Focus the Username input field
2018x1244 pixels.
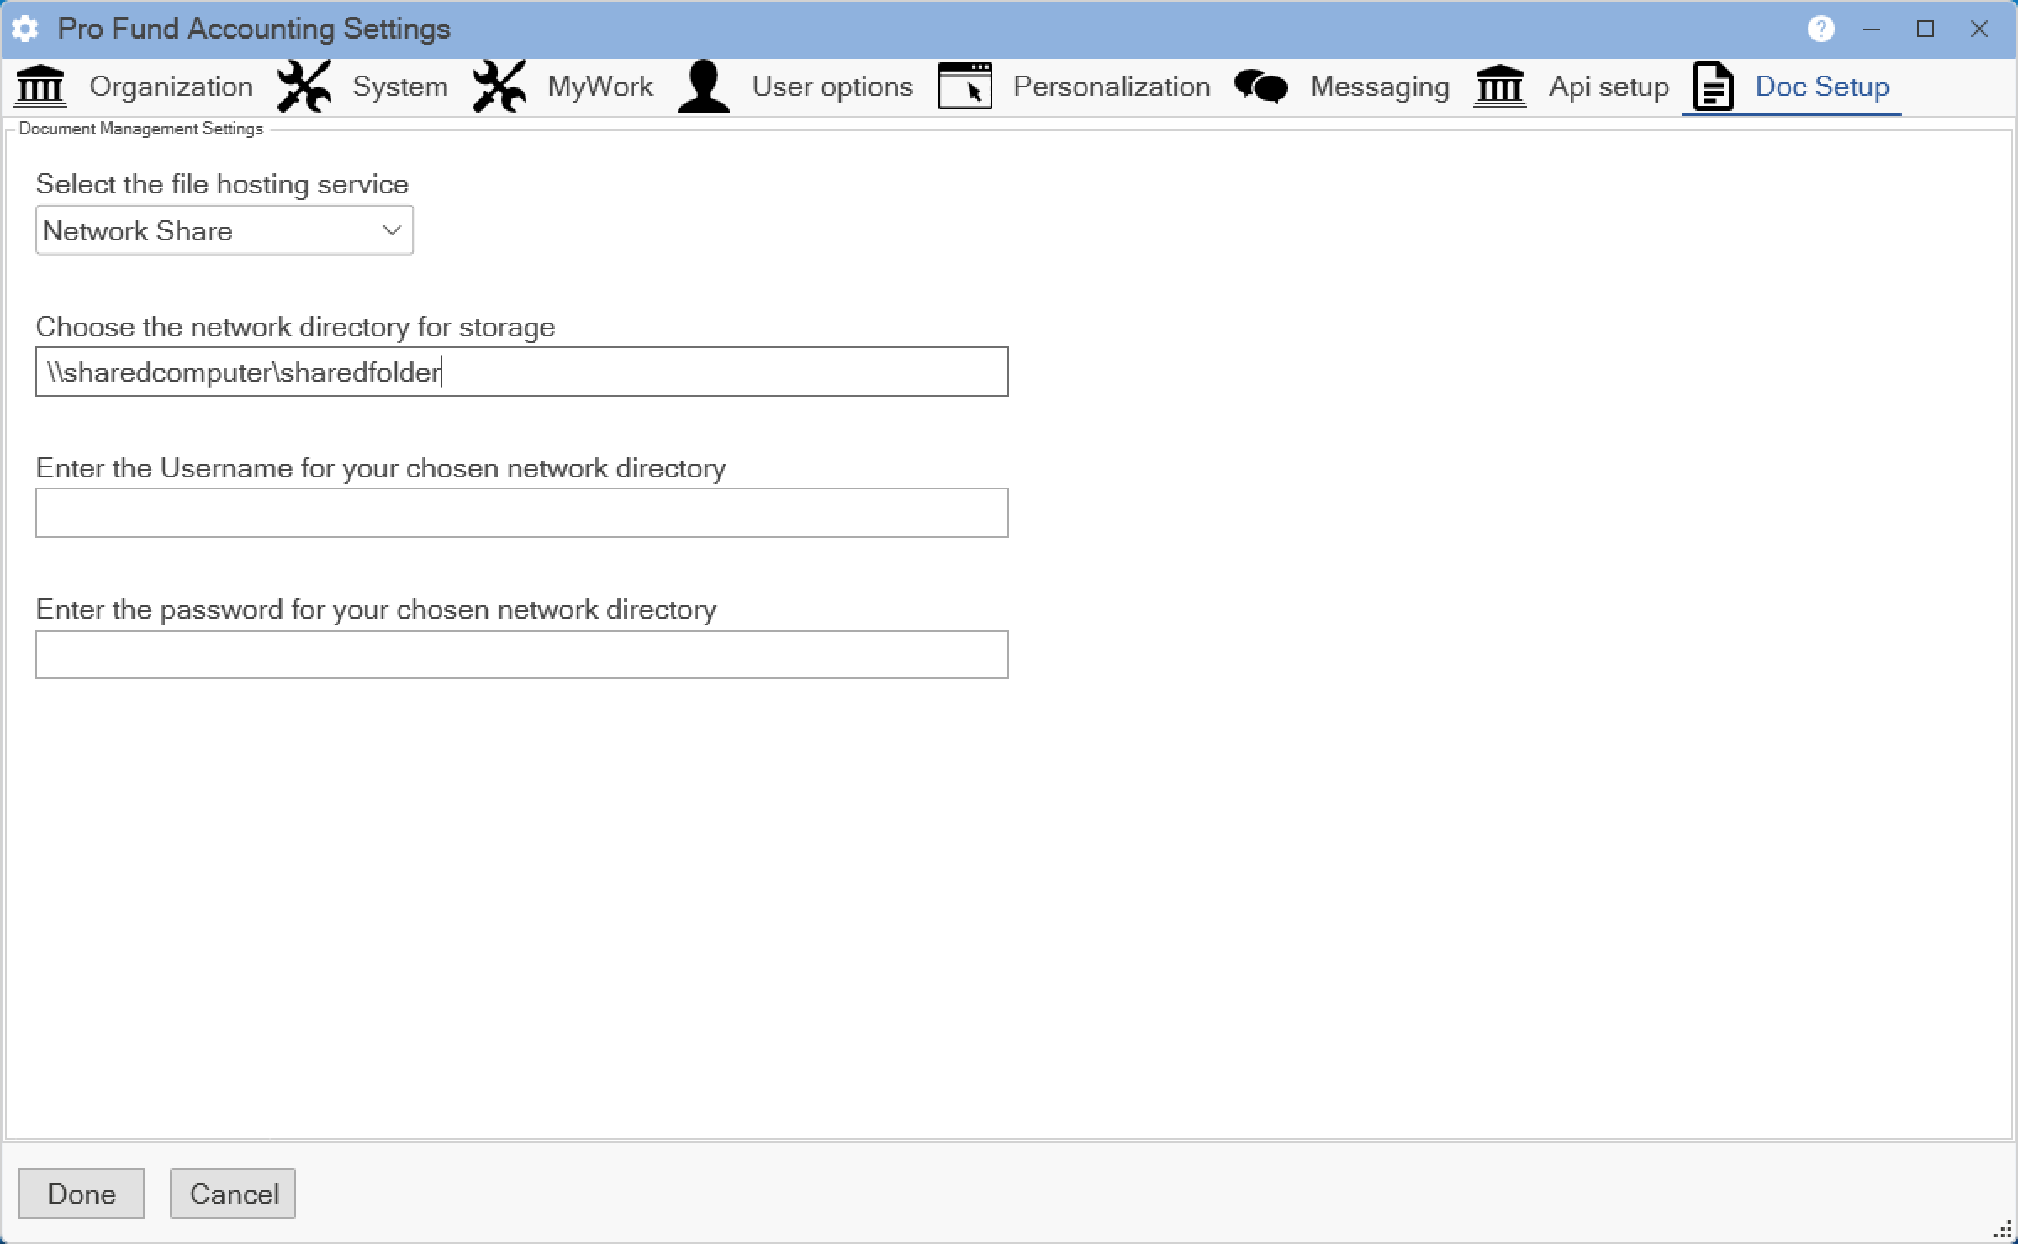(521, 513)
